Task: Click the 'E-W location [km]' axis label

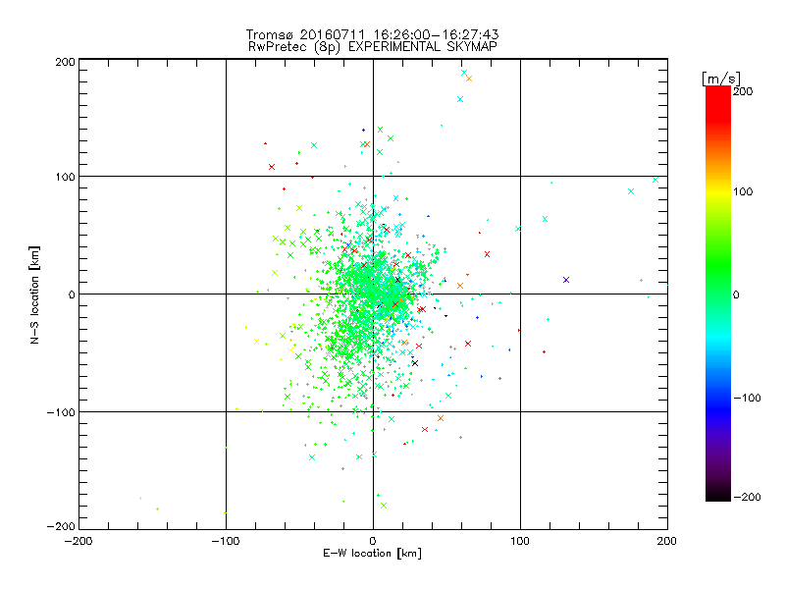Action: 372,554
